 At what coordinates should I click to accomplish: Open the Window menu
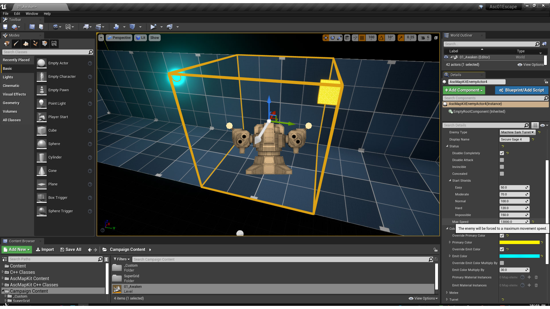32,13
